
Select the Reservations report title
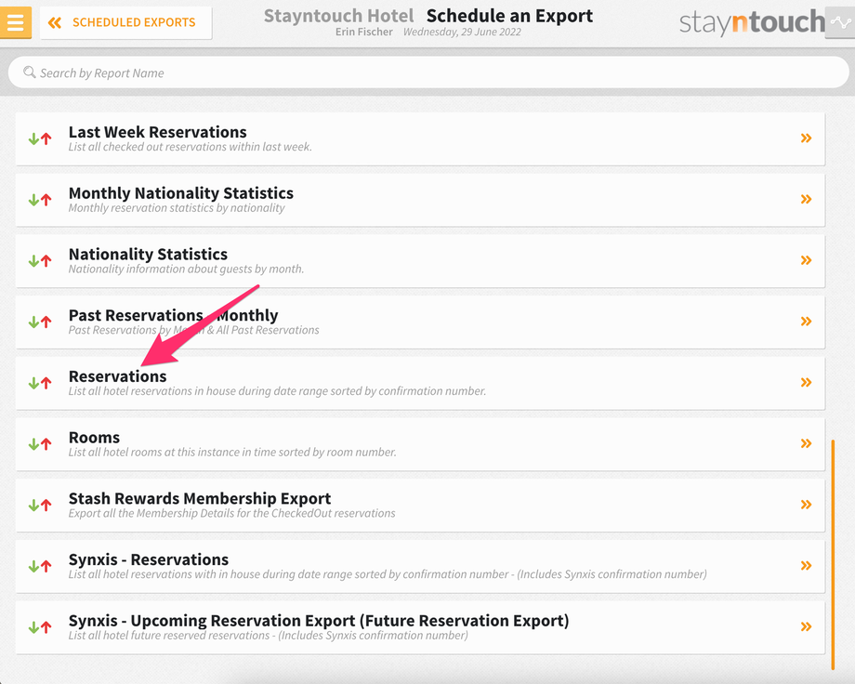[118, 376]
